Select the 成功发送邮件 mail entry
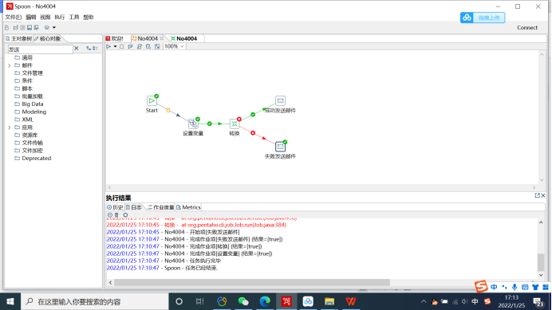This screenshot has width=552, height=310. pyautogui.click(x=280, y=100)
